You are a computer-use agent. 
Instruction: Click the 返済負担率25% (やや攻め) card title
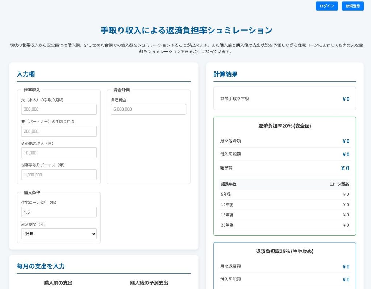click(284, 252)
